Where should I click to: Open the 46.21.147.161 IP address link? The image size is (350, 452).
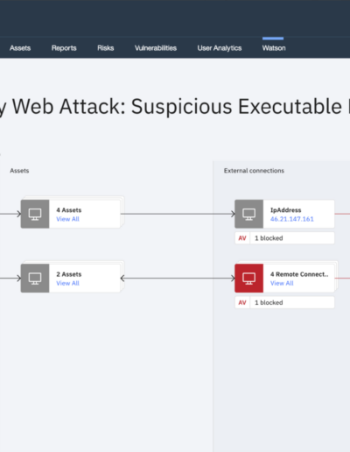click(x=292, y=219)
